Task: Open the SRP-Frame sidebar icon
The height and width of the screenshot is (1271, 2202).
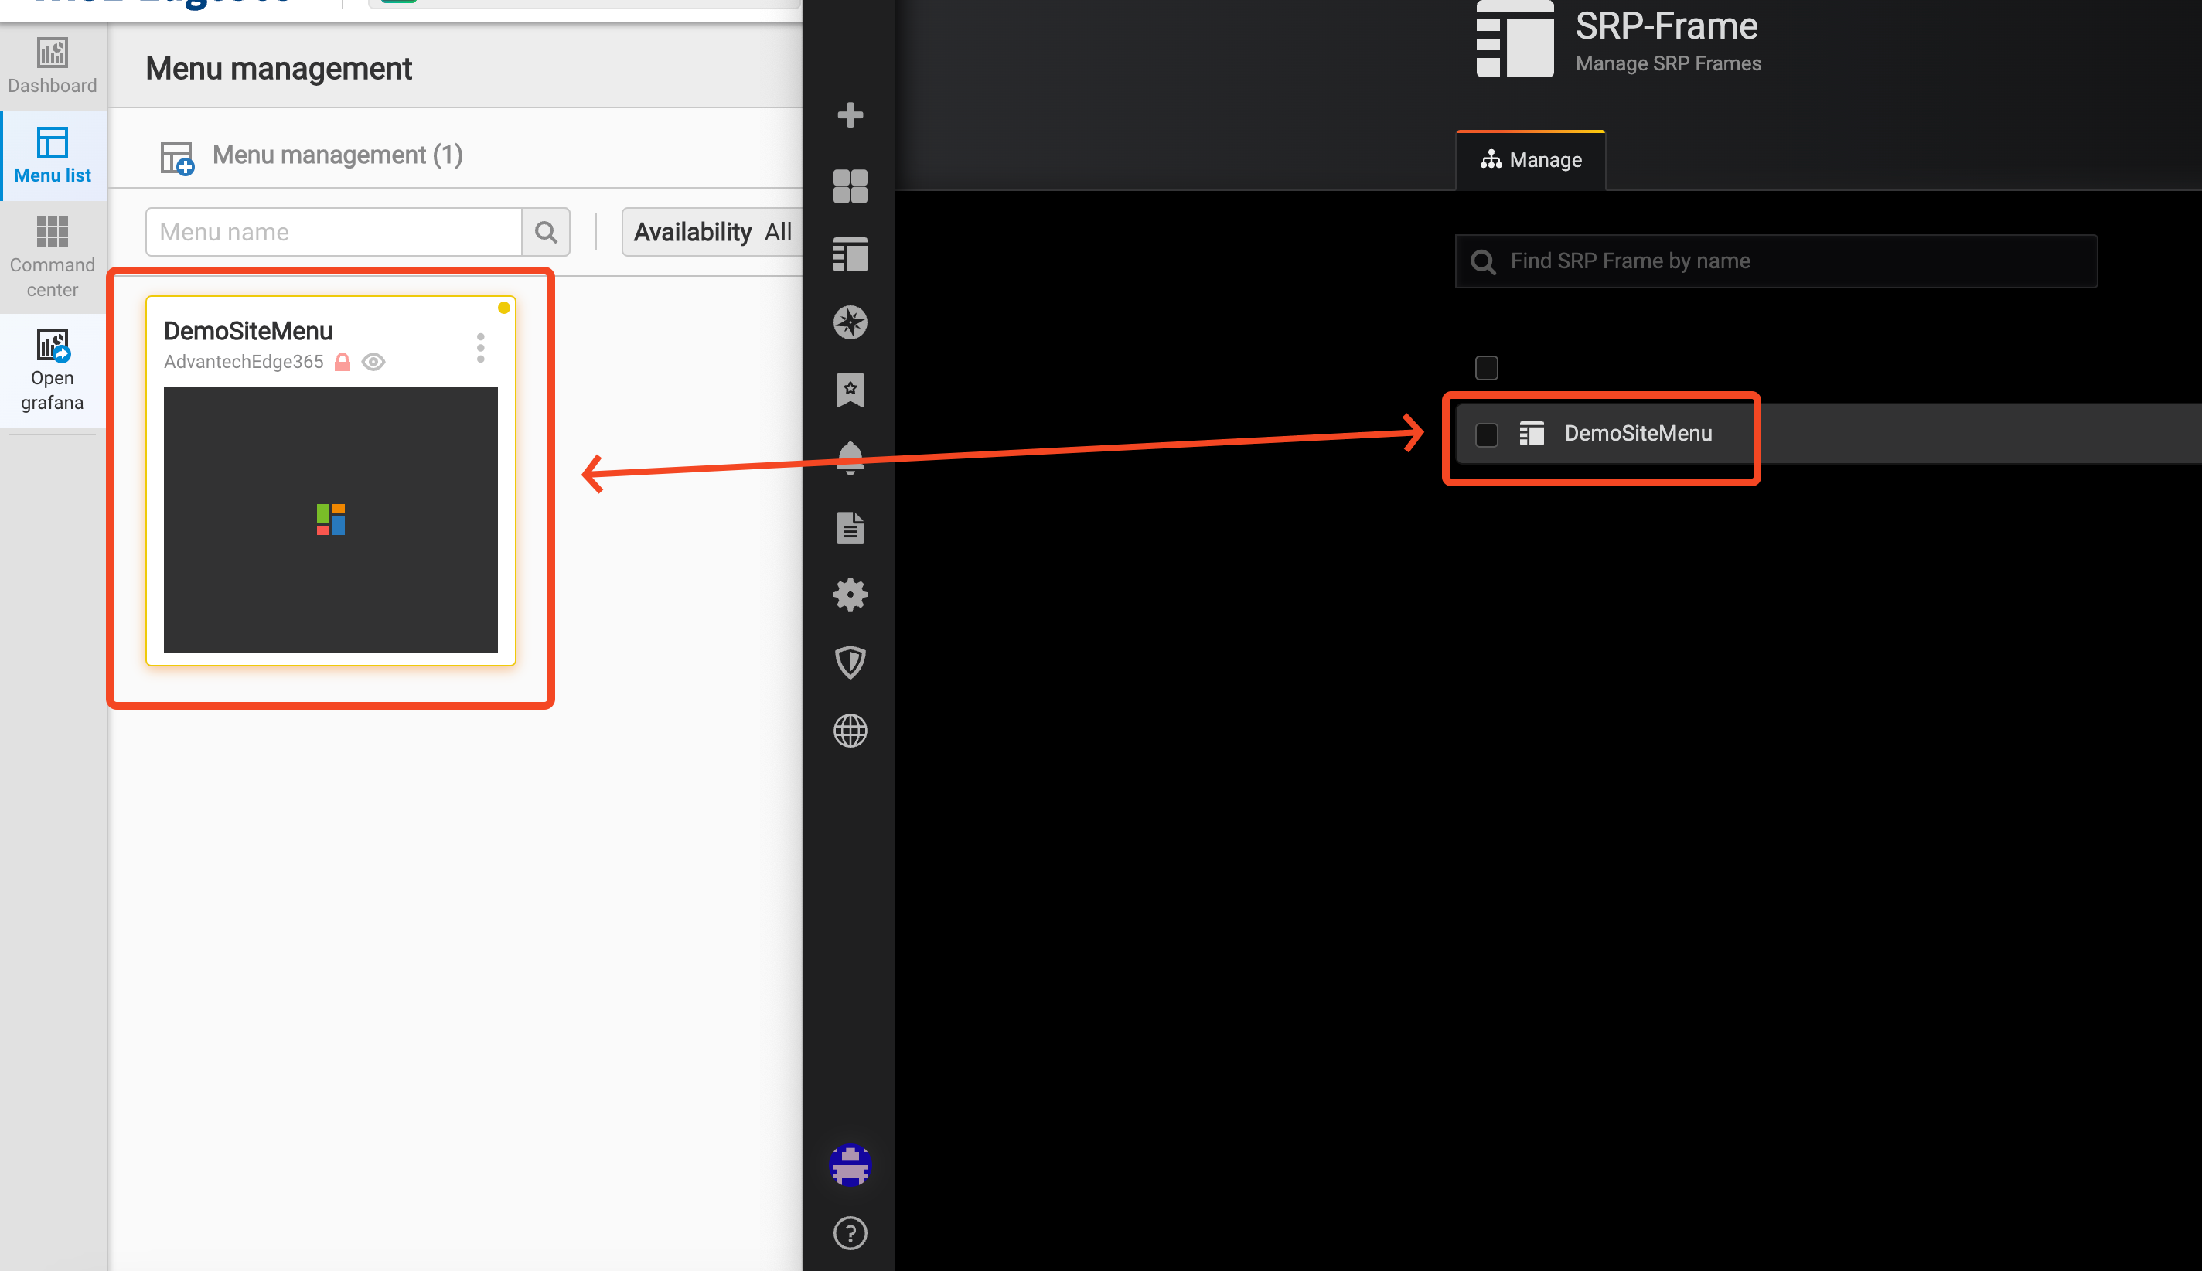Action: click(x=850, y=255)
